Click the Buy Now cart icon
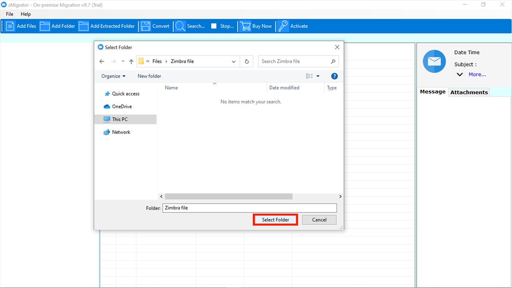512x288 pixels. tap(245, 26)
